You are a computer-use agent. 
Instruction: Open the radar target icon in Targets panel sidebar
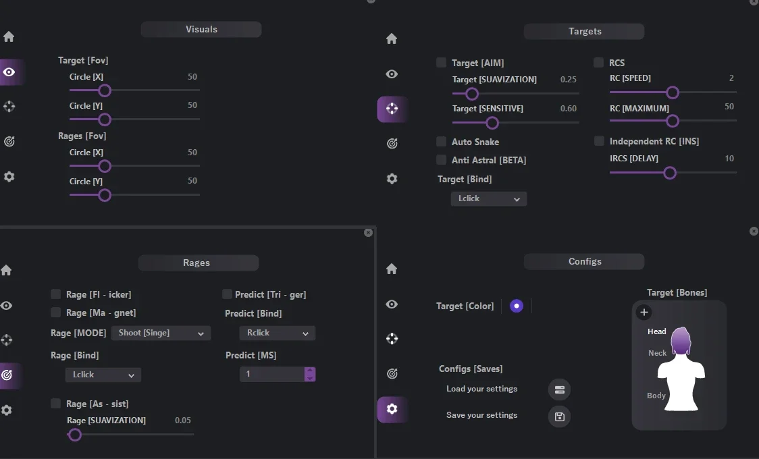click(392, 143)
